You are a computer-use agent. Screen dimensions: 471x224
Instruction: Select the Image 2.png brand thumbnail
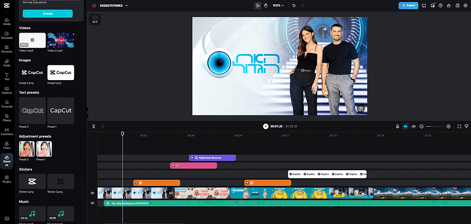(33, 72)
